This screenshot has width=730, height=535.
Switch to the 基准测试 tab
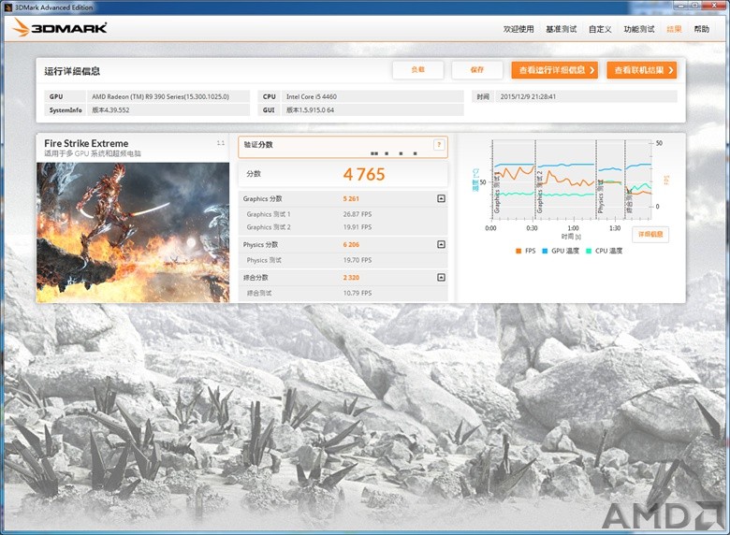pyautogui.click(x=561, y=29)
